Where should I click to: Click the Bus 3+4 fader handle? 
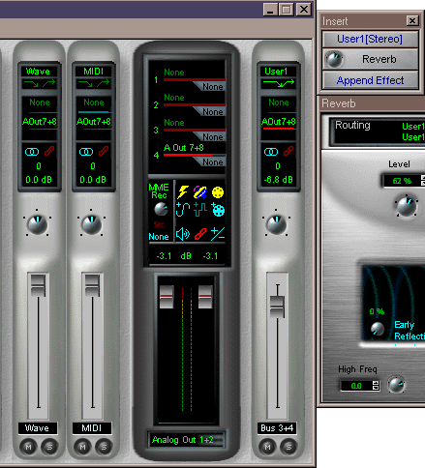(x=277, y=307)
